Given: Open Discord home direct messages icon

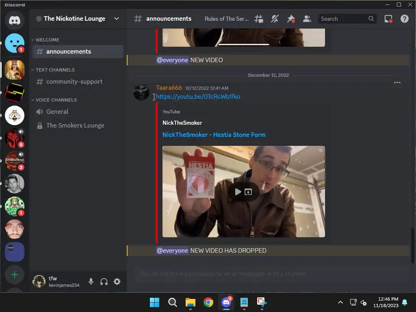Looking at the screenshot, I should coord(15,20).
